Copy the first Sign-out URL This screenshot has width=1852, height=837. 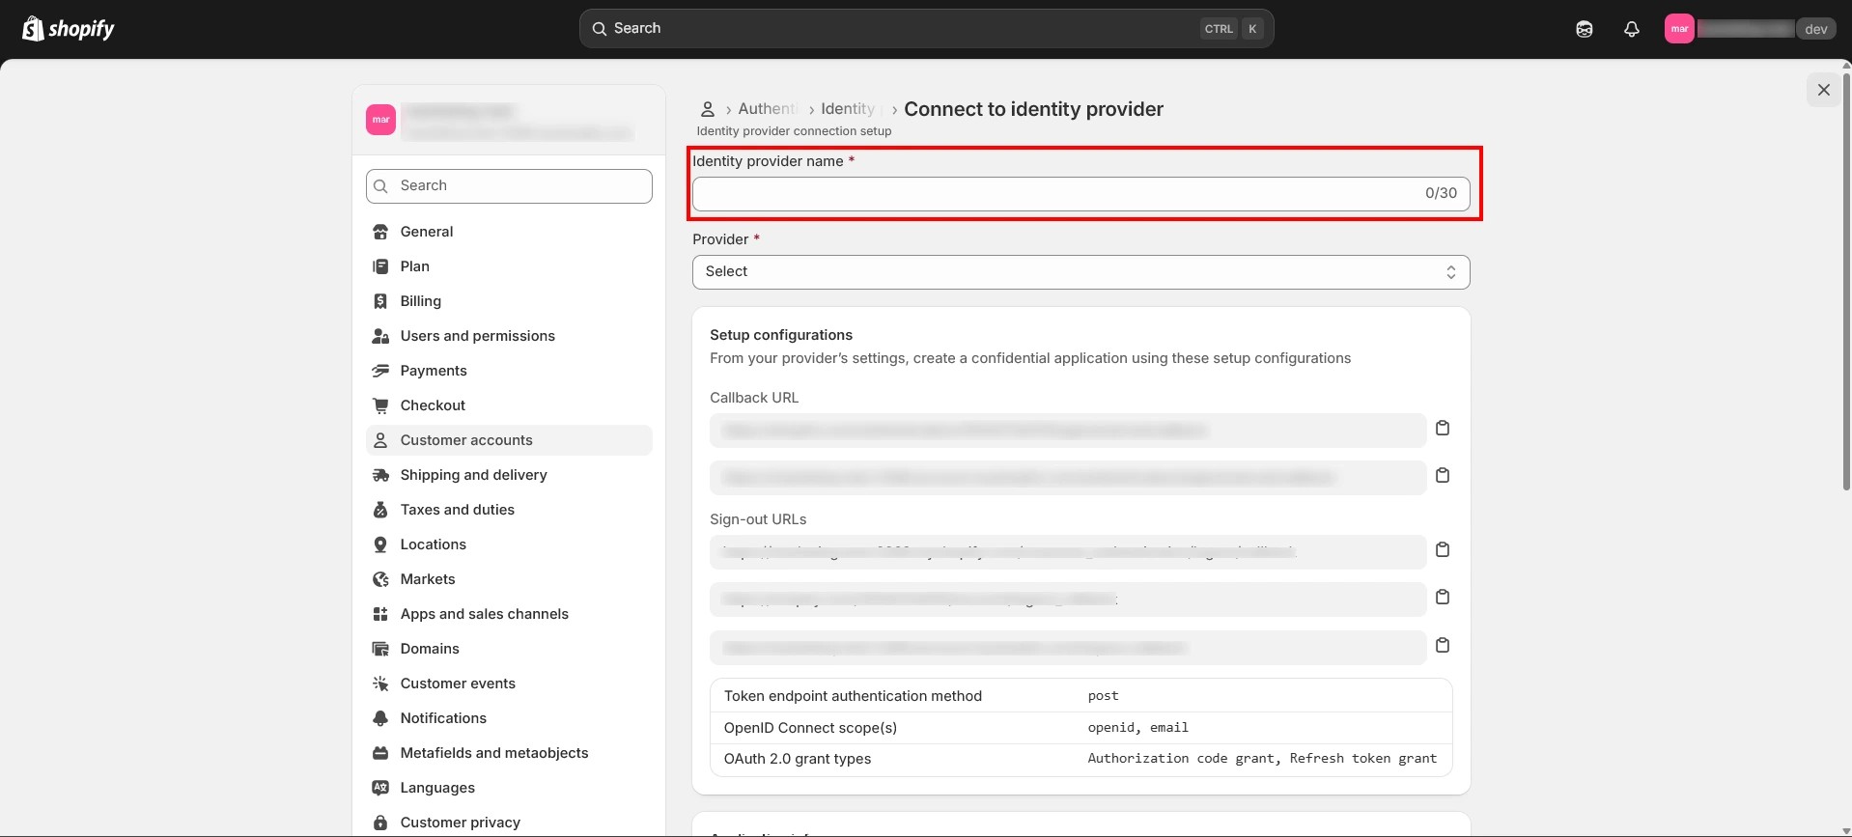1442,550
